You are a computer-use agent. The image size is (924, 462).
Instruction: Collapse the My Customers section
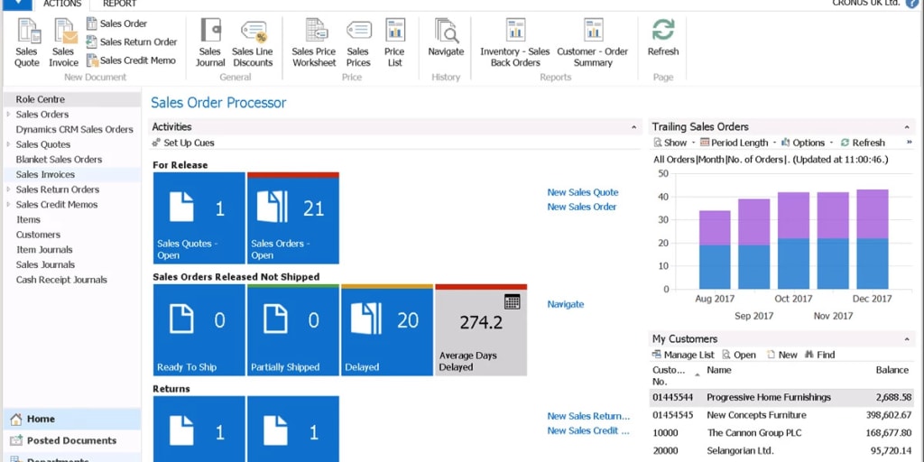click(906, 339)
